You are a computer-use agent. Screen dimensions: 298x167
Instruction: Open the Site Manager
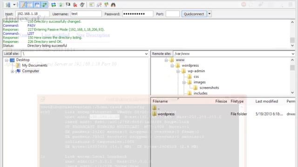(x=8, y=5)
